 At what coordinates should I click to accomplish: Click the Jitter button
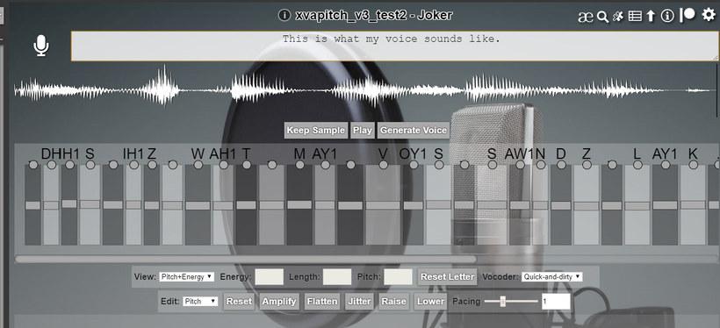click(x=359, y=302)
